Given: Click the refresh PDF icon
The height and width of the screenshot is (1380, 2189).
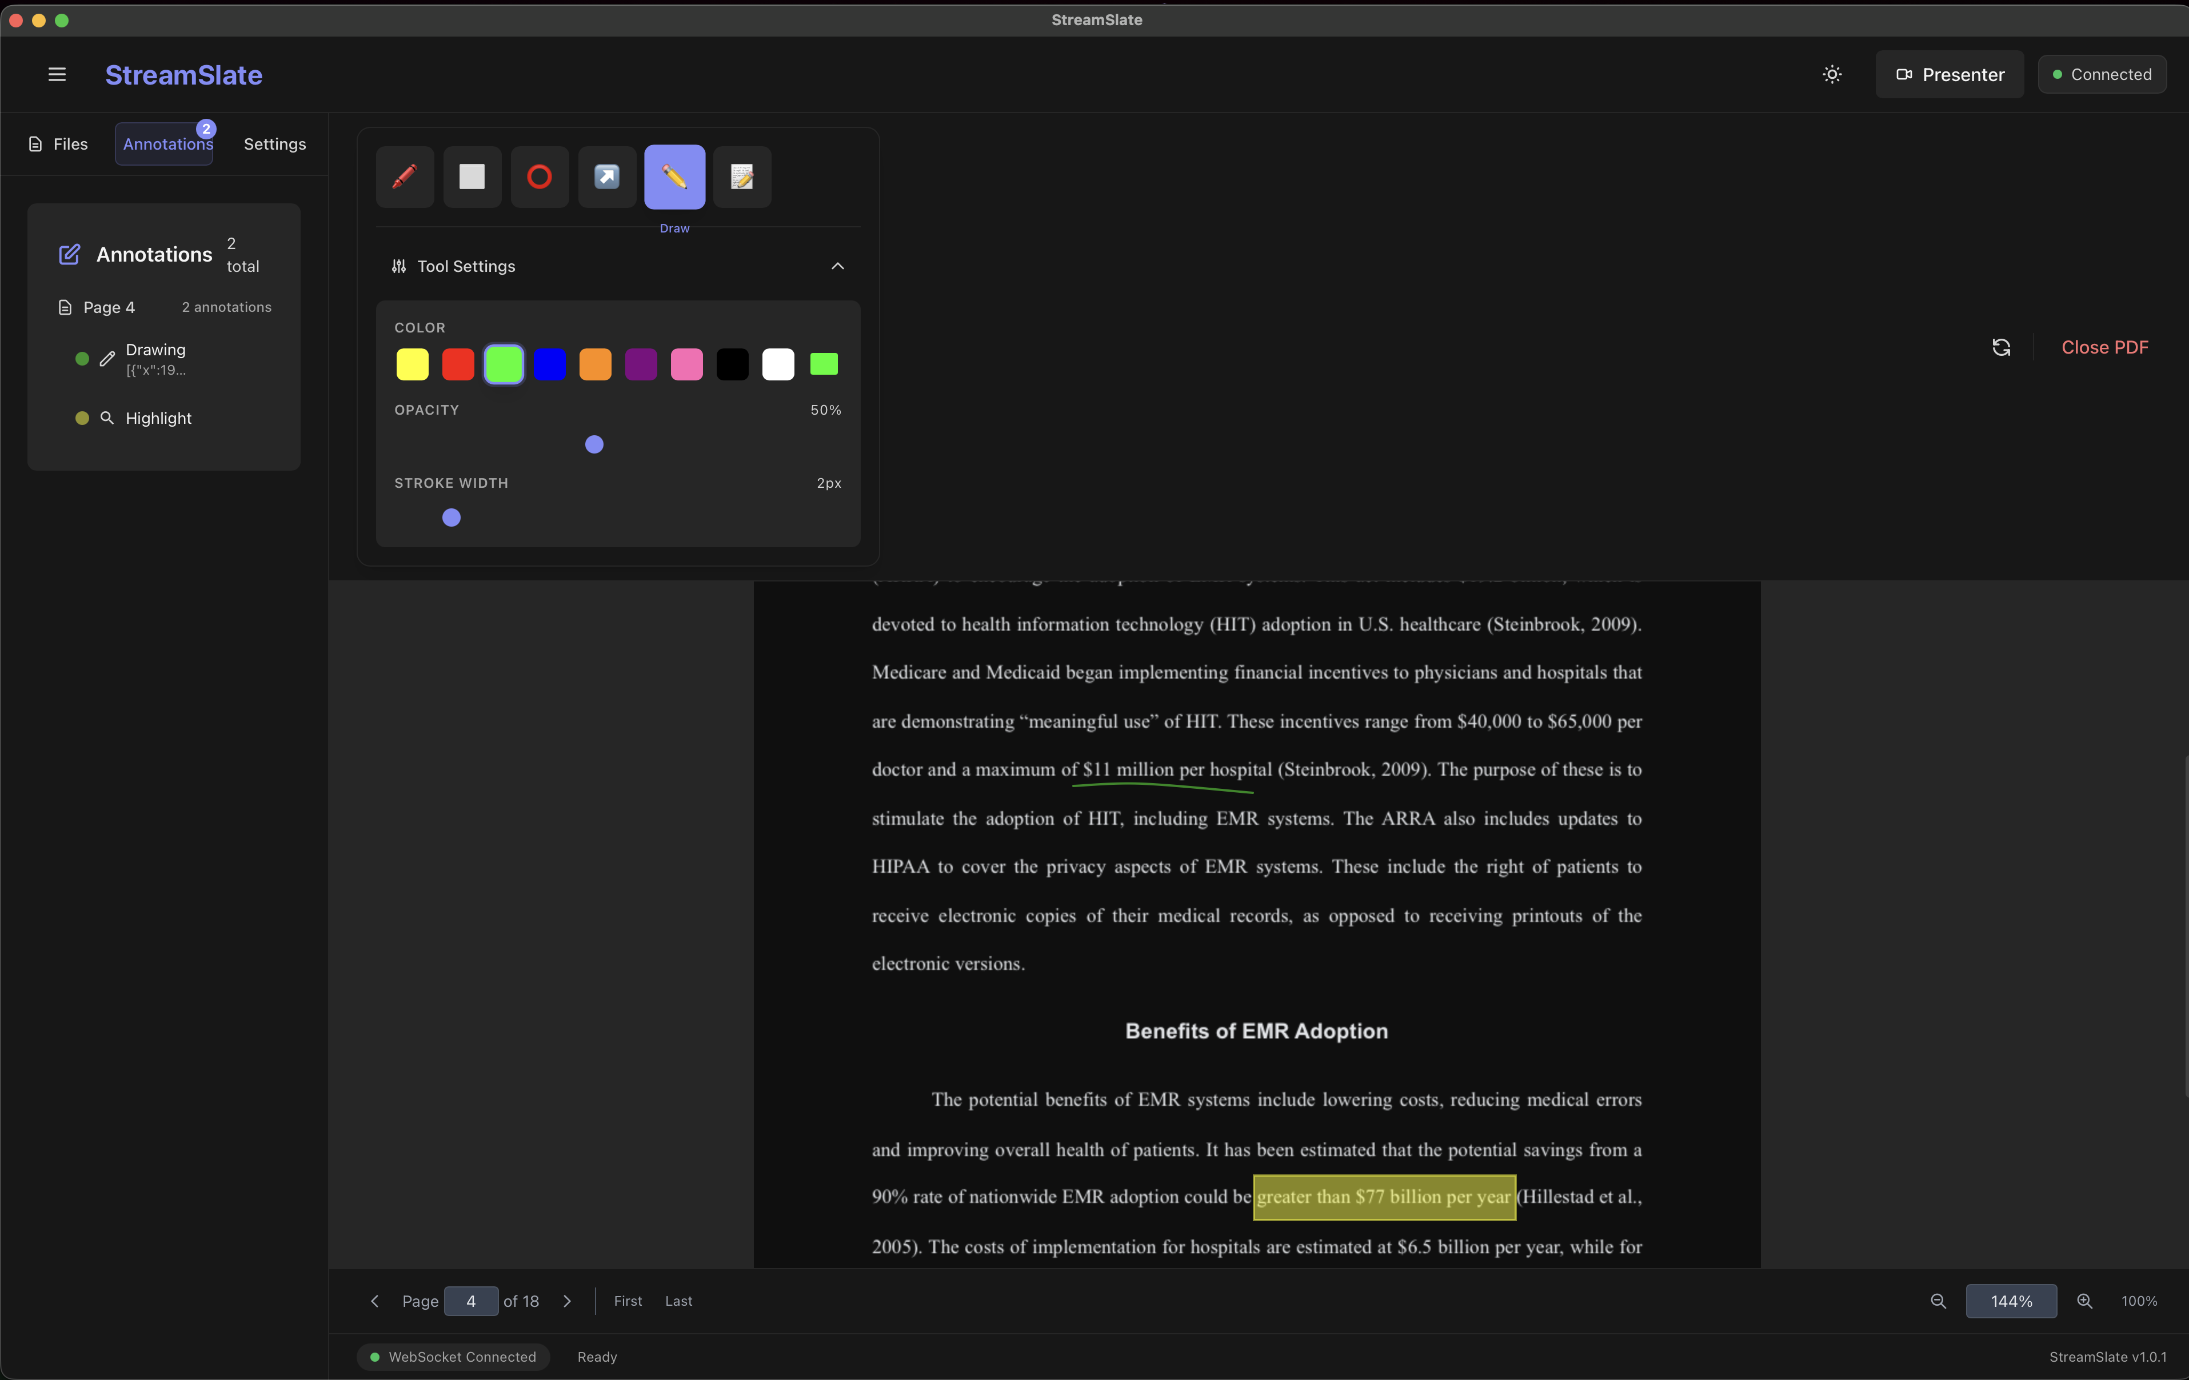Looking at the screenshot, I should tap(2001, 347).
